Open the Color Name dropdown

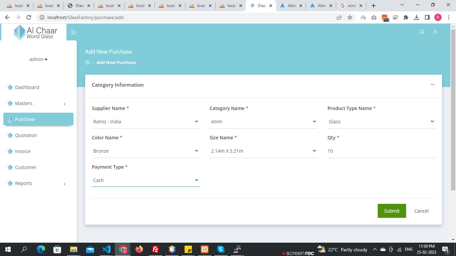[x=146, y=151]
